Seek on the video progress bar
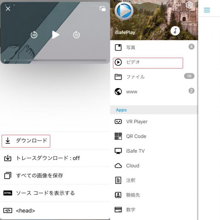Viewport: 220px width, 220px height. tap(55, 60)
